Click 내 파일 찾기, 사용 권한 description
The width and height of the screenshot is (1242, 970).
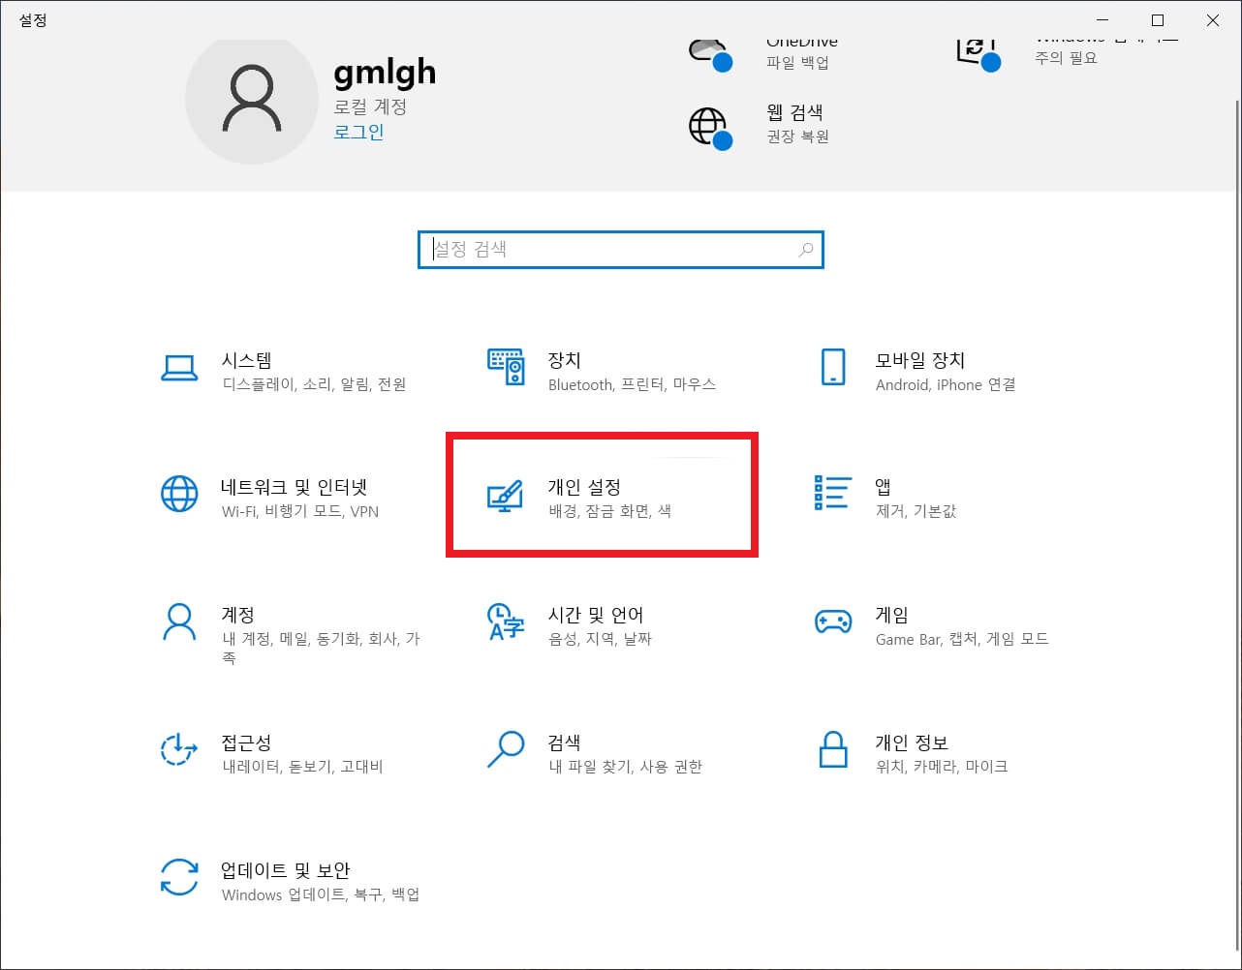click(625, 767)
